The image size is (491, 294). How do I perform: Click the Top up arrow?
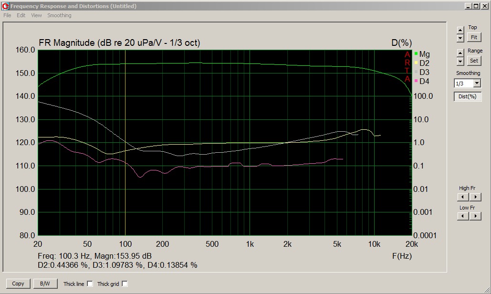pos(460,30)
